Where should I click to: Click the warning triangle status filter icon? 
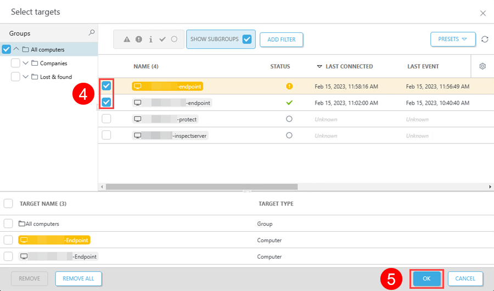[x=127, y=39]
